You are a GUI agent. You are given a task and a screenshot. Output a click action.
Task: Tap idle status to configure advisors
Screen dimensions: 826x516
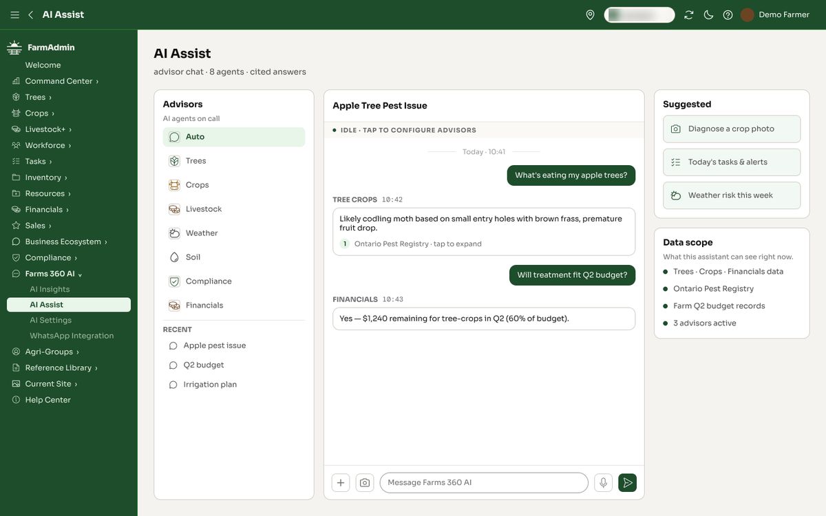tap(484, 130)
